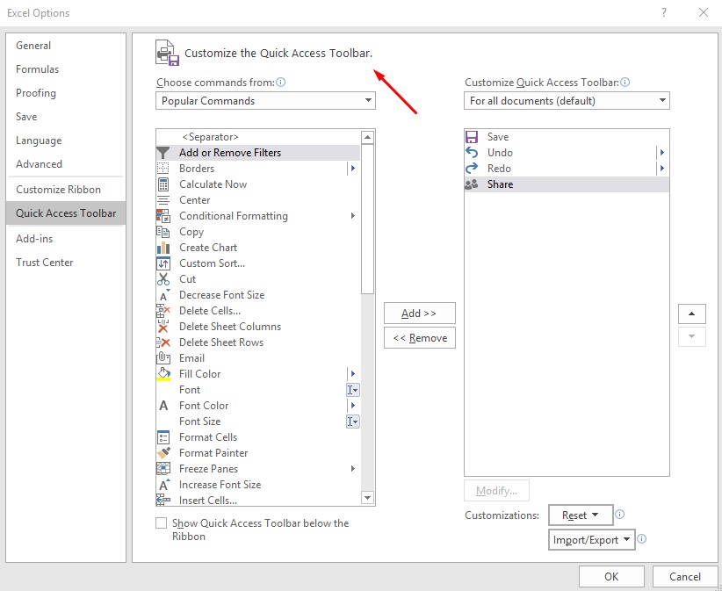Image resolution: width=722 pixels, height=591 pixels.
Task: Click the Font Color letter A icon
Action: click(163, 406)
